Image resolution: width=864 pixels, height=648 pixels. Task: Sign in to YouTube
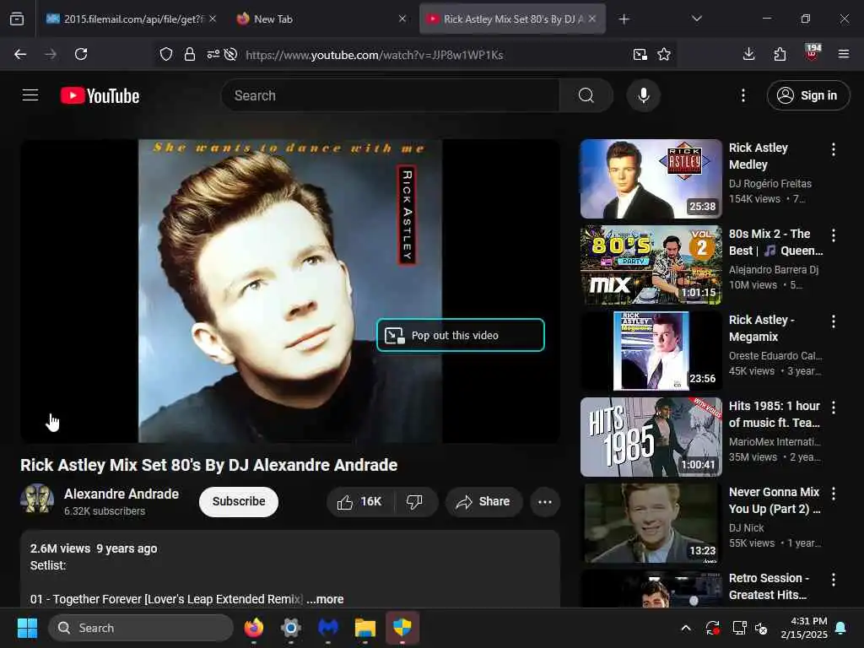(x=807, y=95)
